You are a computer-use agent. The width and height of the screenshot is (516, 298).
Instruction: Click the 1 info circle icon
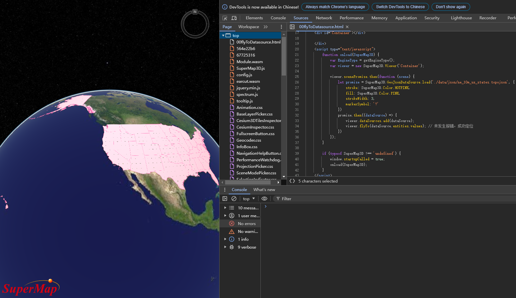click(x=232, y=239)
